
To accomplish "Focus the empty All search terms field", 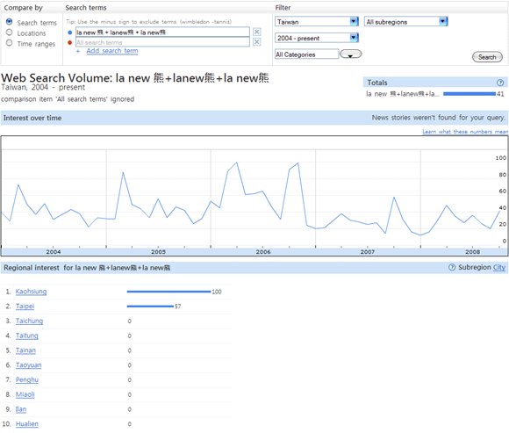I will [162, 42].
